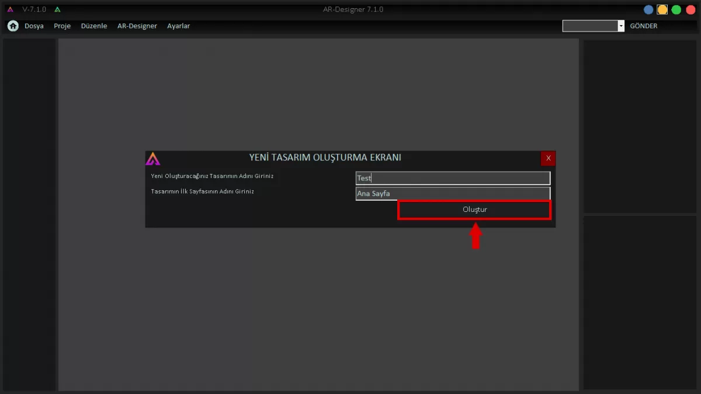Focus the design name field containing Test

(453, 178)
